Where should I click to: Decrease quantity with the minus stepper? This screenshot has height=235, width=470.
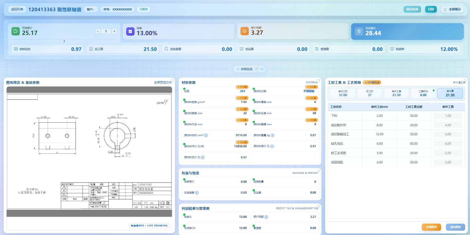click(x=98, y=31)
